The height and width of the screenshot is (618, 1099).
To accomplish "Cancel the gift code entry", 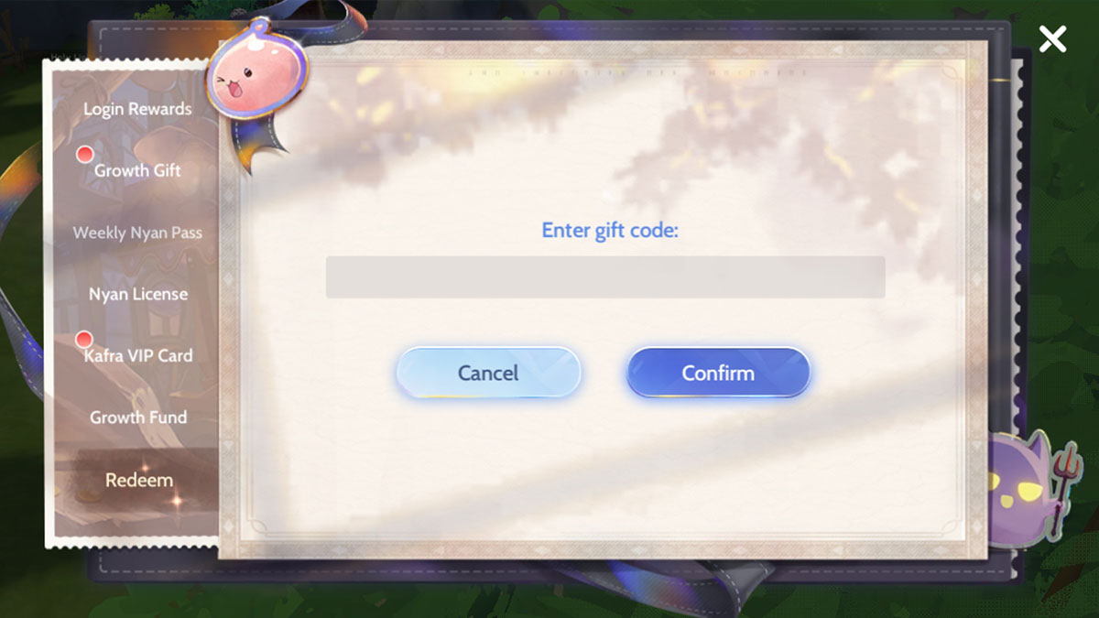I will click(488, 373).
